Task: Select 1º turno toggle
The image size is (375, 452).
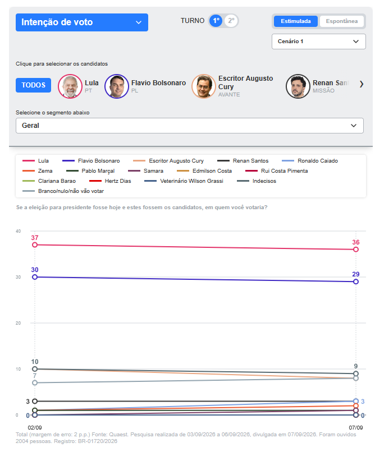Action: (216, 21)
